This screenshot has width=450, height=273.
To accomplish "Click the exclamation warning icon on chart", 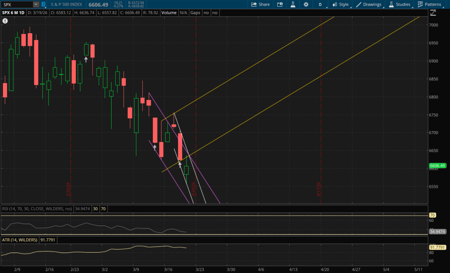I will [x=5, y=21].
